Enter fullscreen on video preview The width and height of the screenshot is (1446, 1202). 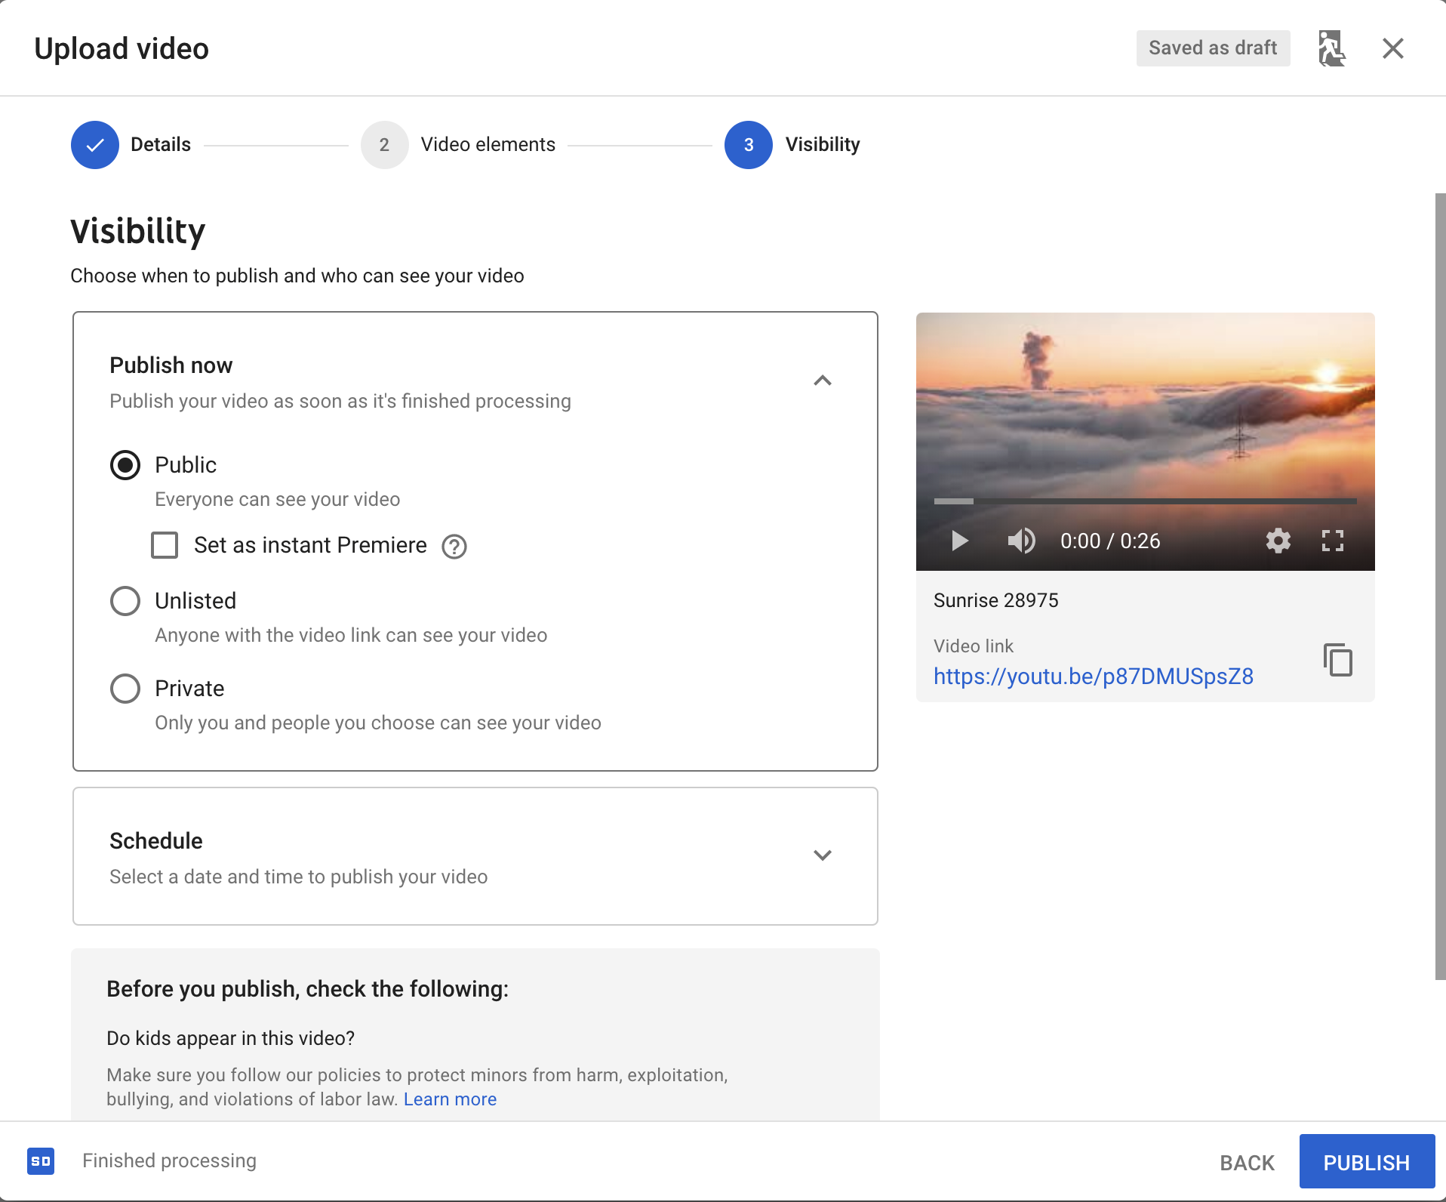(x=1333, y=541)
